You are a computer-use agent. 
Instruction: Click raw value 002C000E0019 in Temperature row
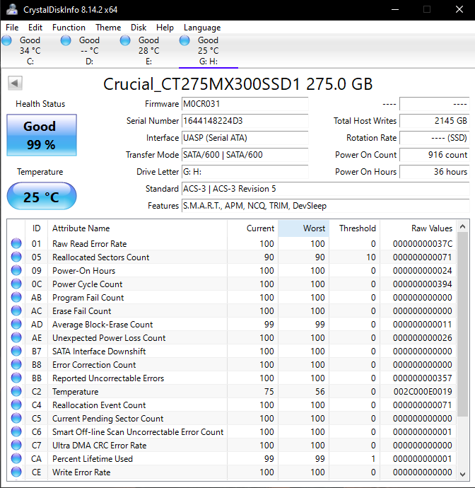point(423,392)
